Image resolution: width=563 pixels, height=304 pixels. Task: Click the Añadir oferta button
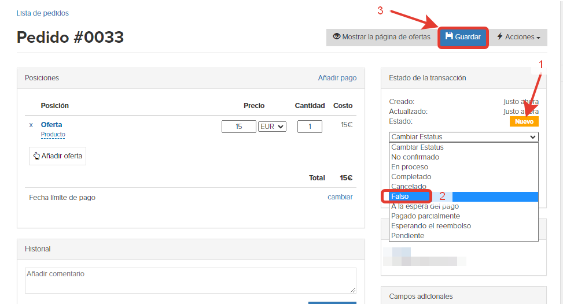point(57,156)
